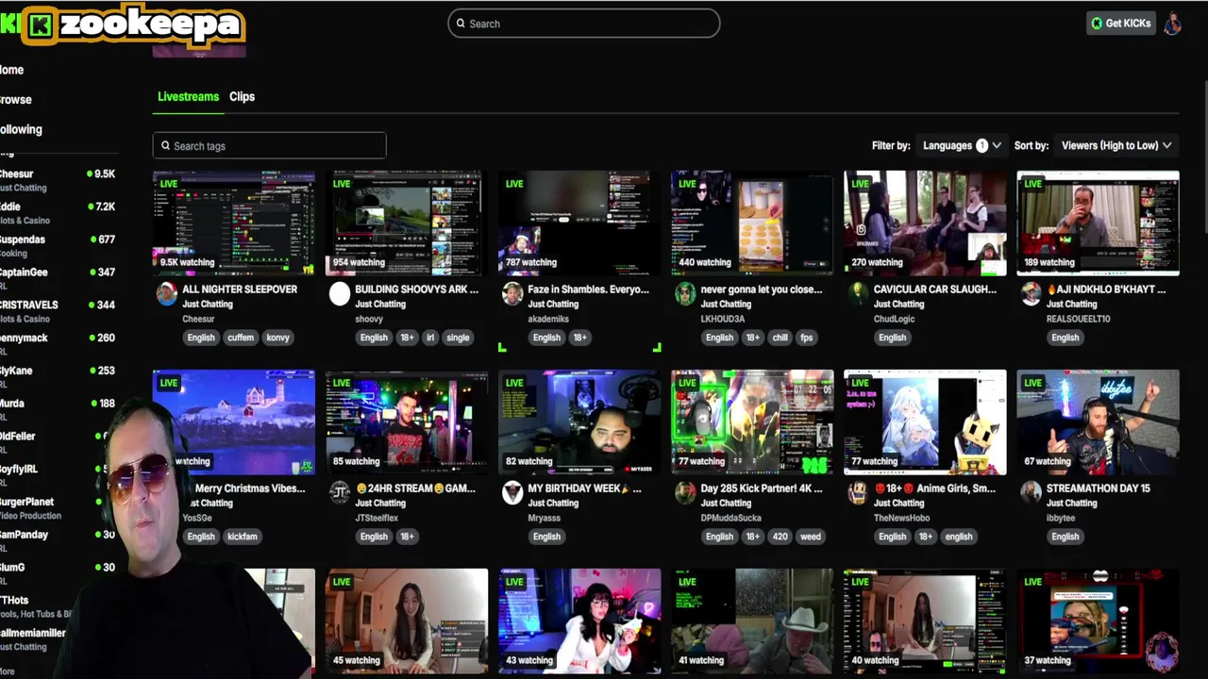
Task: Click the chill tag under LKHOUD3A stream
Action: coord(780,338)
